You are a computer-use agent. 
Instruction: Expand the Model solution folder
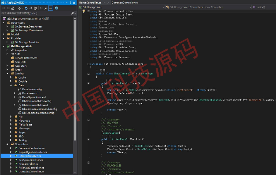[4, 34]
